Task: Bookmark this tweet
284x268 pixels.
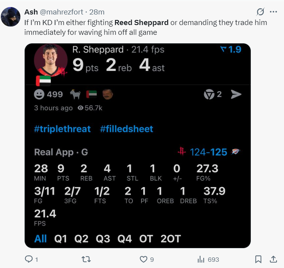Action: tap(258, 259)
